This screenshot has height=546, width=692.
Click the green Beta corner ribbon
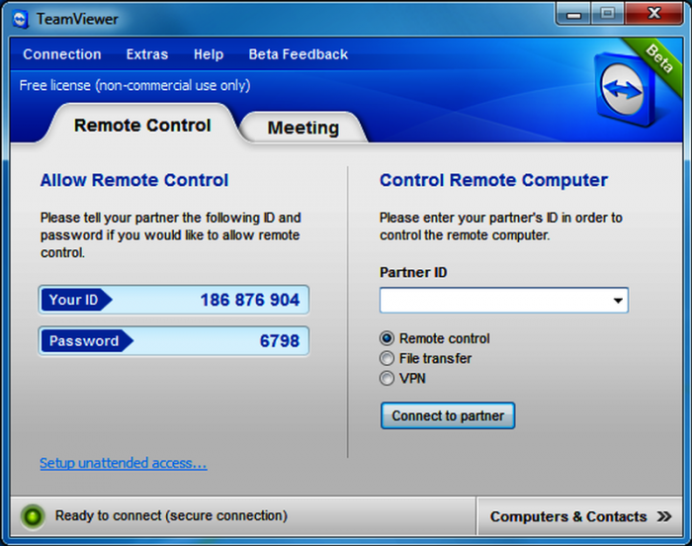657,57
